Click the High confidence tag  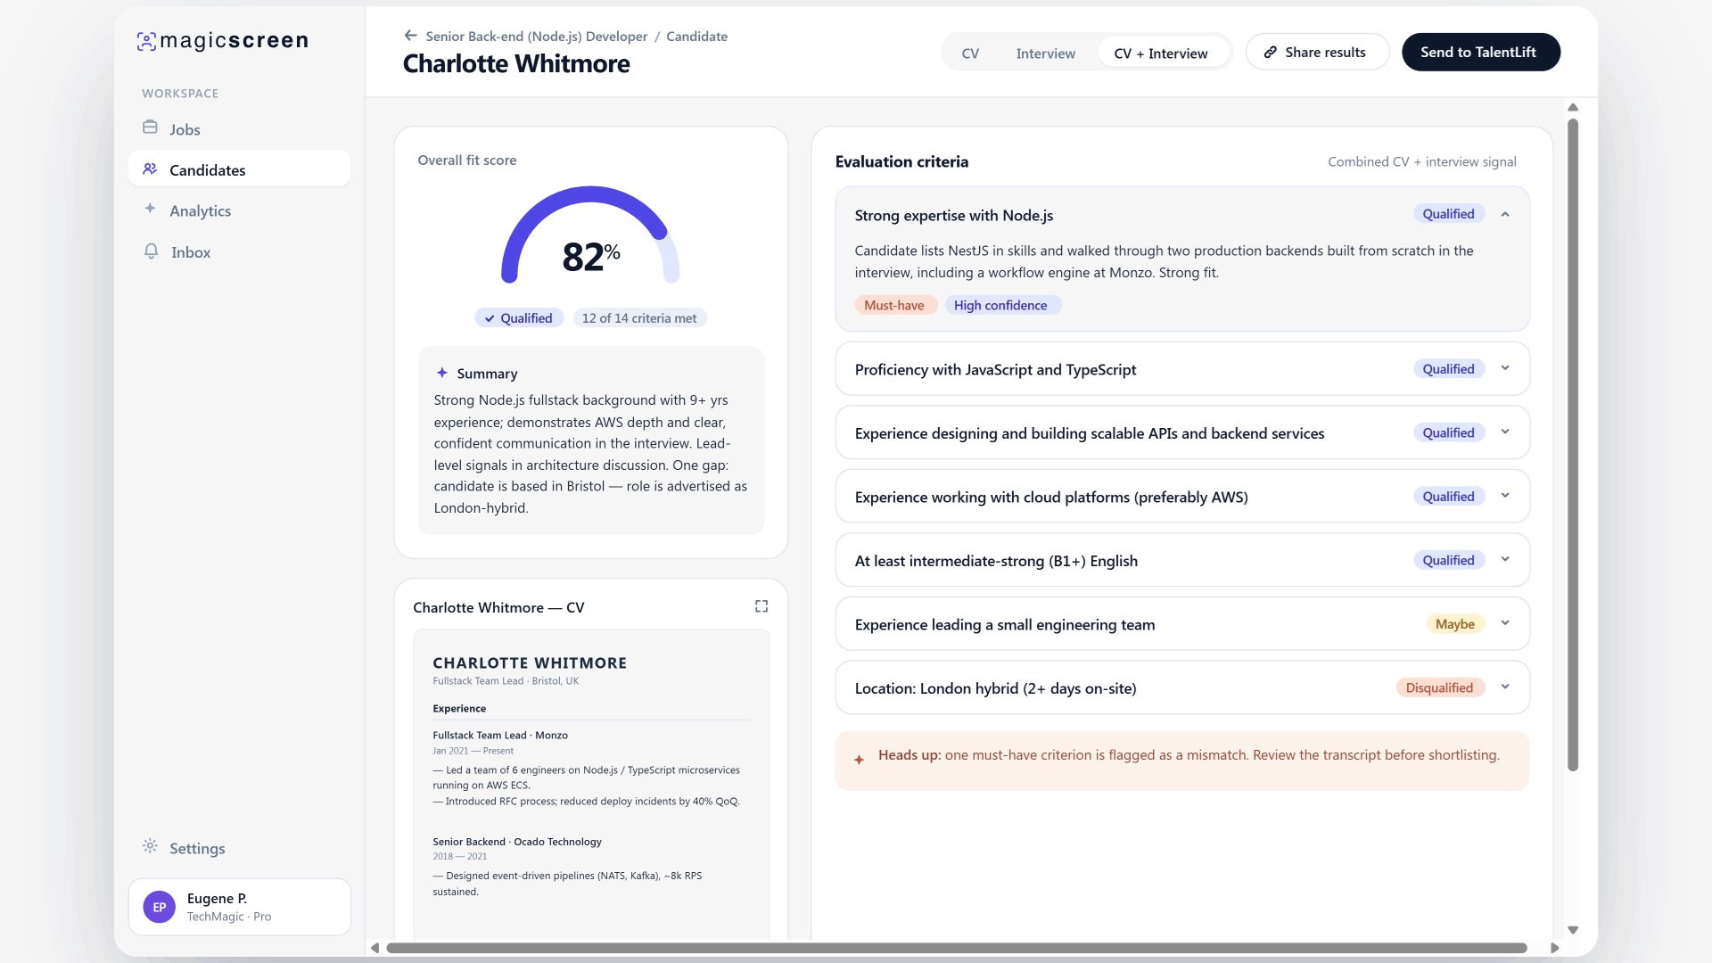[1001, 305]
